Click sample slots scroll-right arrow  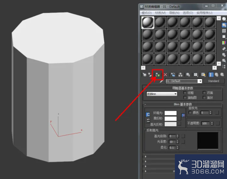[x=214, y=68]
